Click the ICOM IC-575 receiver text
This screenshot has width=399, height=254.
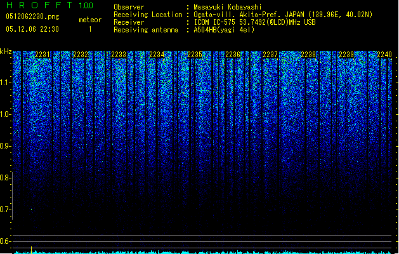[x=254, y=22]
